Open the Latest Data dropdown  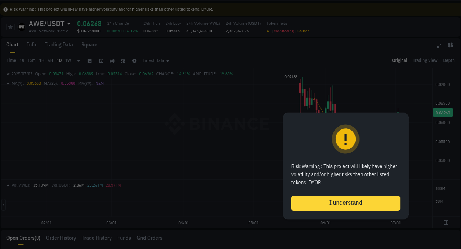[x=155, y=60]
